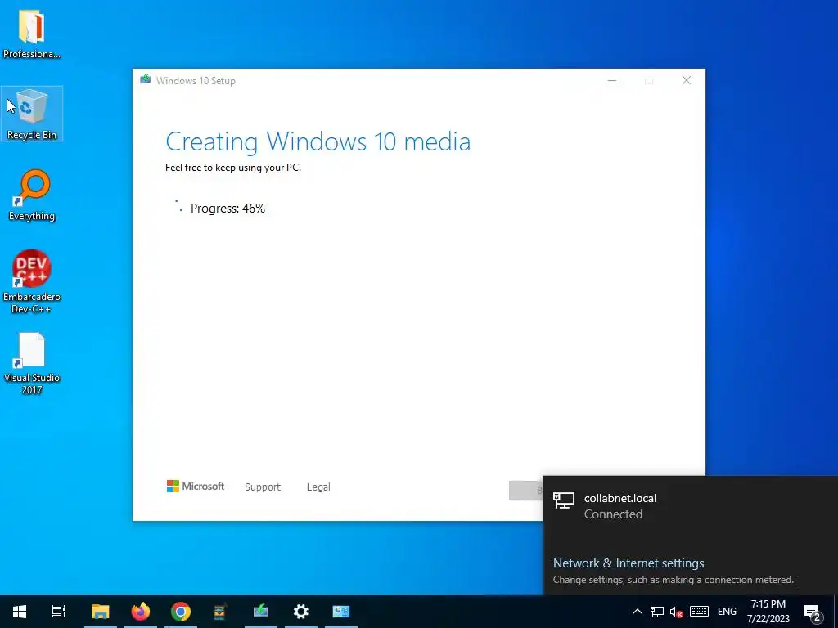Launch Google Chrome from taskbar
This screenshot has width=838, height=628.
point(181,612)
